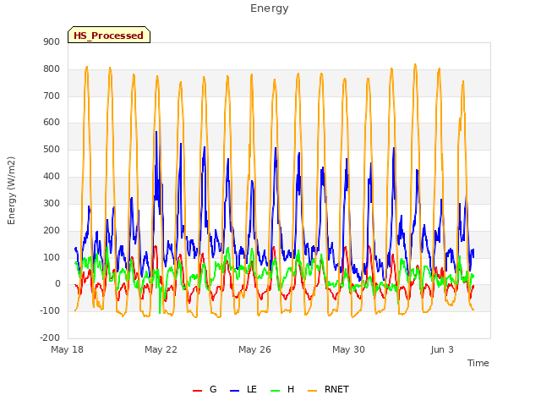Click the 800 y-axis tick label

[52, 69]
